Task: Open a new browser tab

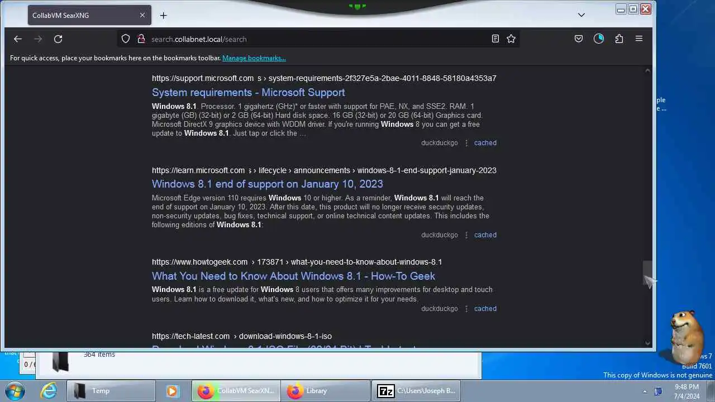Action: (163, 16)
